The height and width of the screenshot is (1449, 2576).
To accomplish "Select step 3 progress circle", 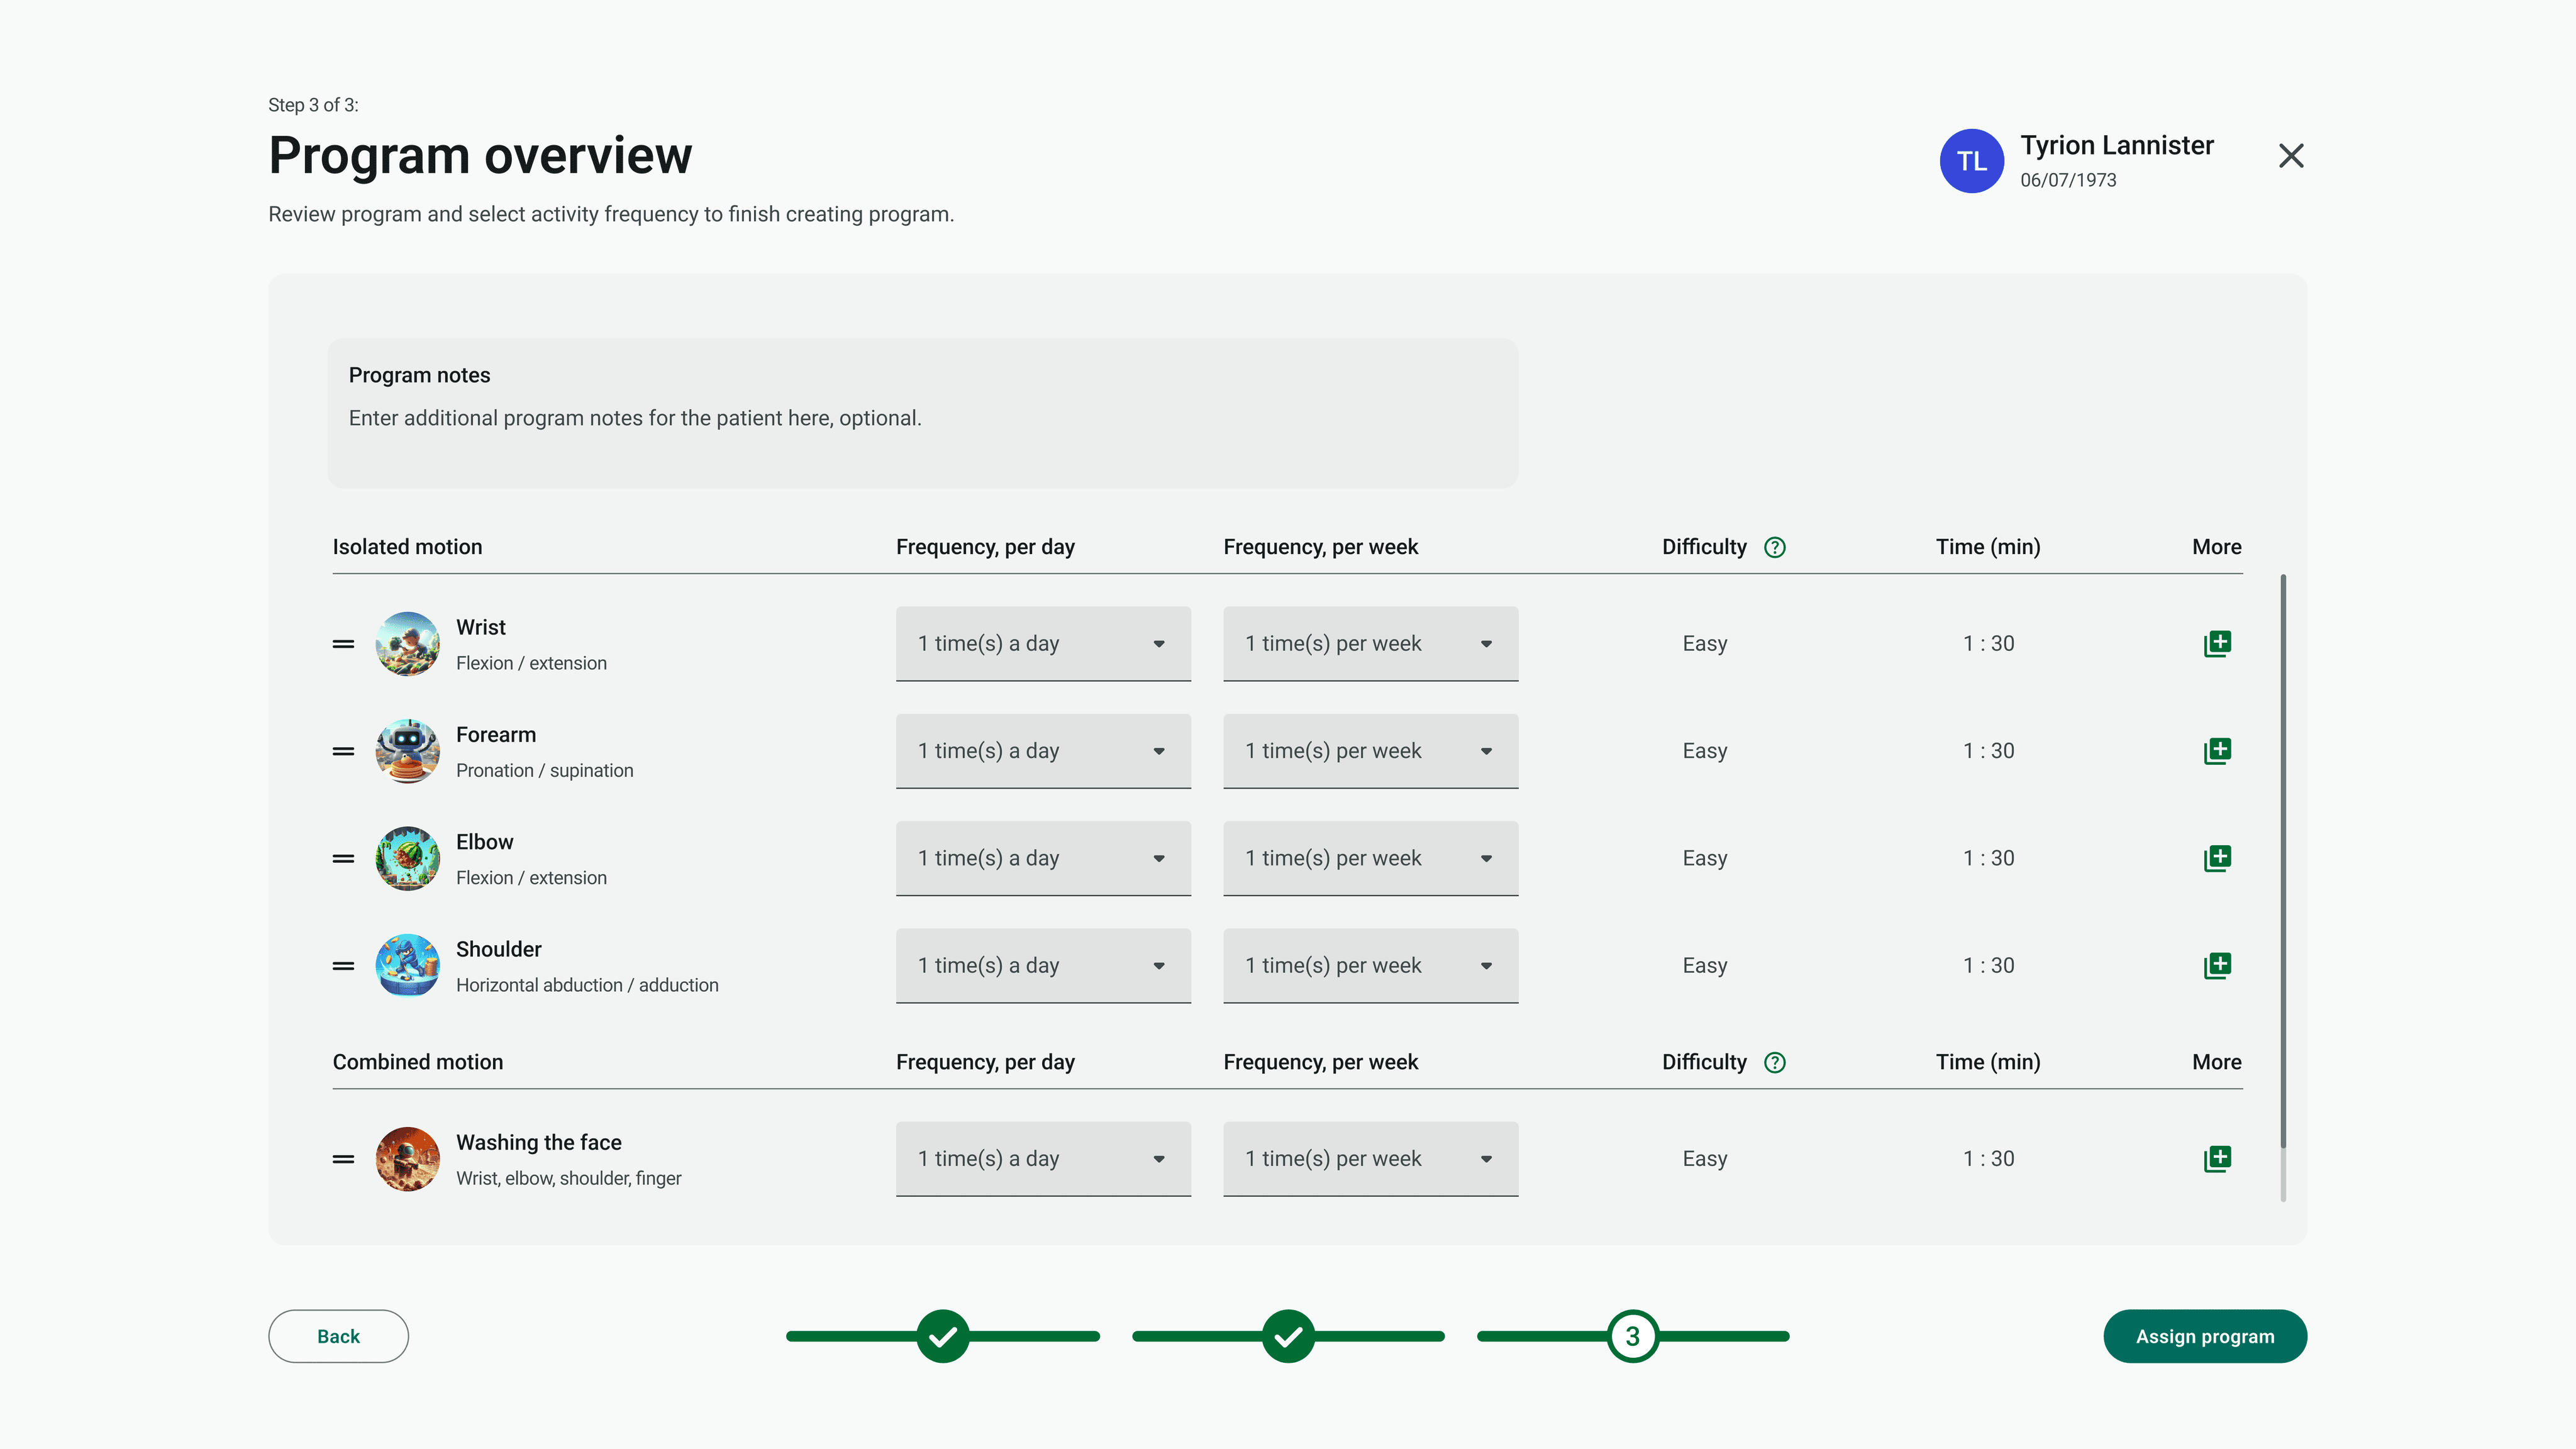I will 1632,1335.
